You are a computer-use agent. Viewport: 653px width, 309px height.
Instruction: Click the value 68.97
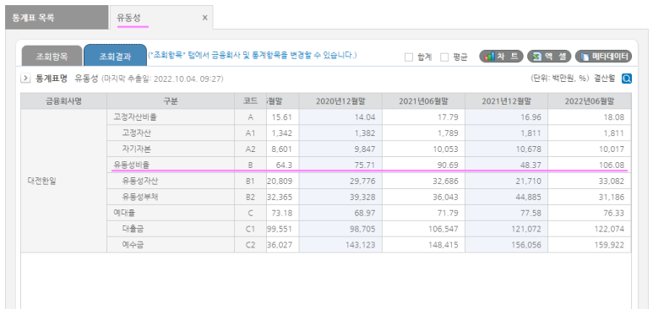[x=365, y=213]
